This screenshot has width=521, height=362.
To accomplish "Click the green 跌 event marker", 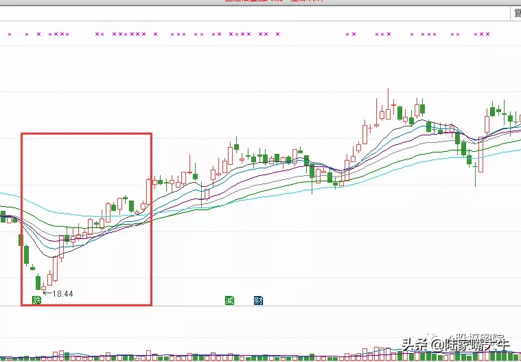I will pos(36,300).
